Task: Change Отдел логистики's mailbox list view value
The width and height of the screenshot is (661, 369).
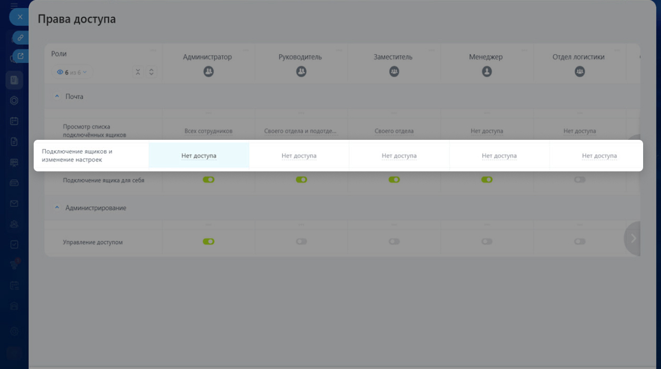Action: click(x=579, y=131)
